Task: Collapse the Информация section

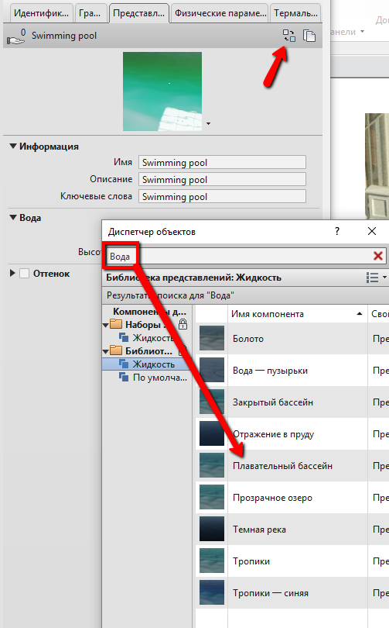Action: (13, 147)
